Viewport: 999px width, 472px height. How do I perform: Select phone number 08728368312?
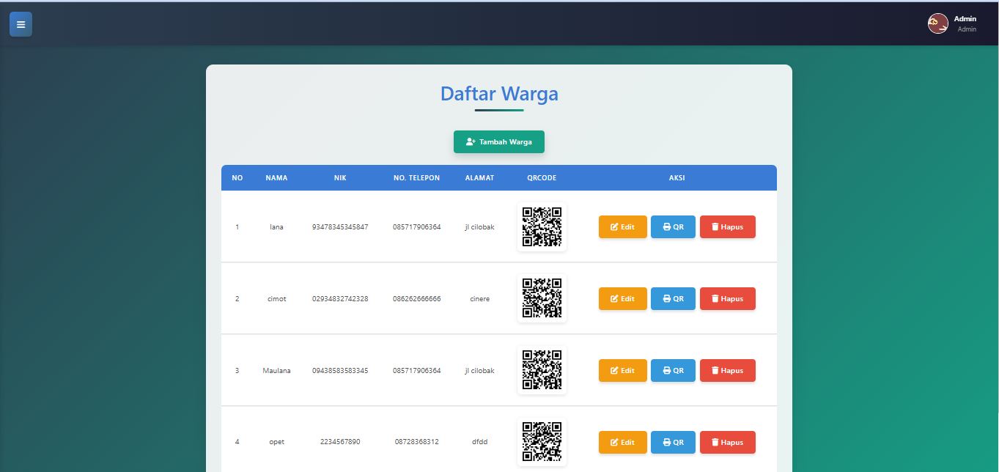click(x=416, y=442)
